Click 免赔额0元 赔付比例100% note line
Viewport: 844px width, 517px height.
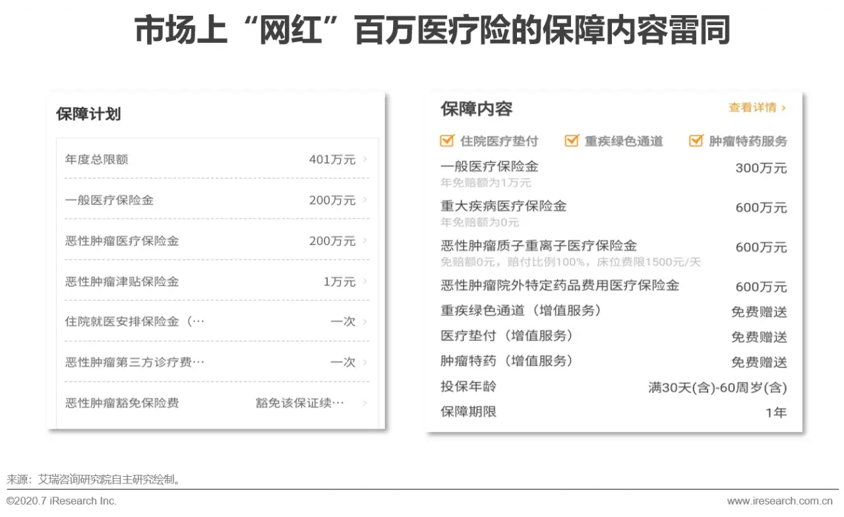[570, 262]
